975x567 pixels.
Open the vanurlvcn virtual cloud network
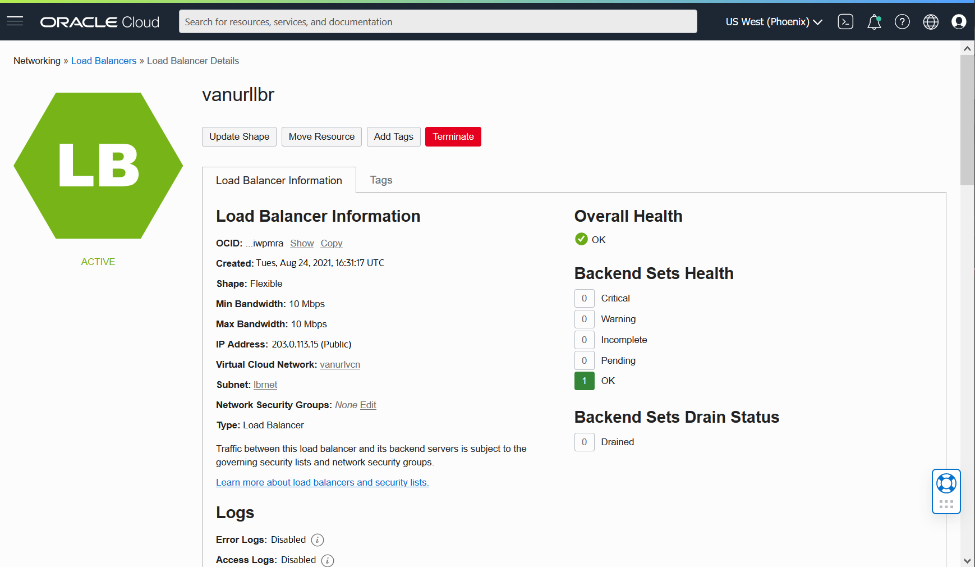click(339, 364)
